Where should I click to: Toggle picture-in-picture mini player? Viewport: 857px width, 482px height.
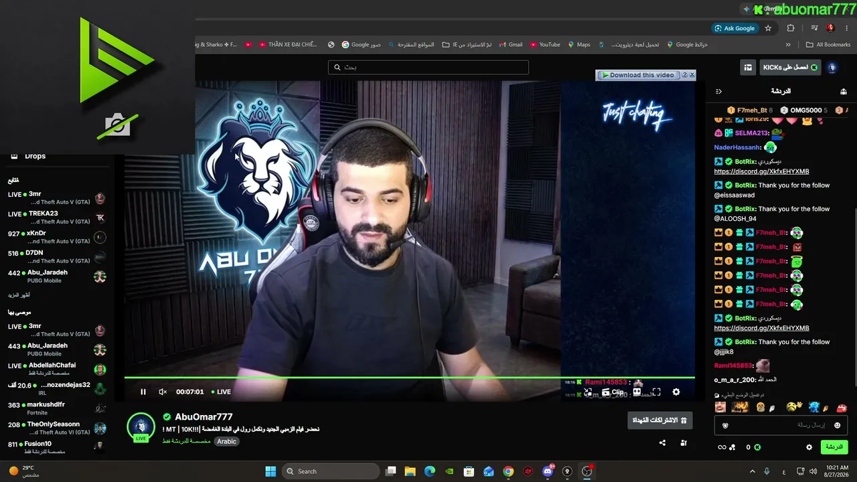coord(587,392)
